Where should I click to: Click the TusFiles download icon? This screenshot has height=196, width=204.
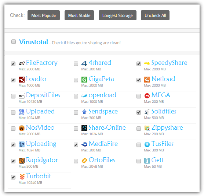(147, 144)
